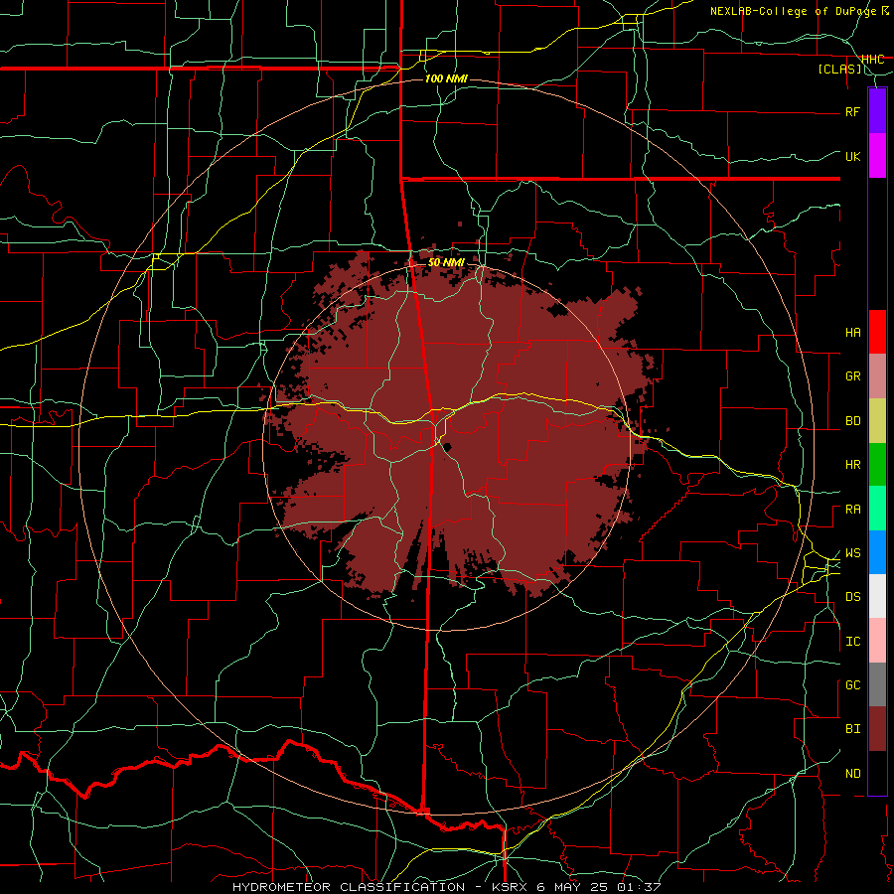Click the HR legend label
Image resolution: width=894 pixels, height=894 pixels.
852,465
